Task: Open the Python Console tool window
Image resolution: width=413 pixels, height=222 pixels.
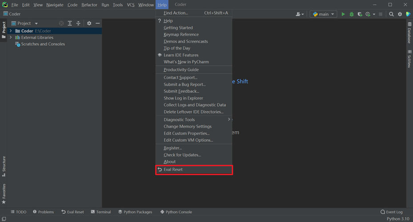Action: (176, 212)
